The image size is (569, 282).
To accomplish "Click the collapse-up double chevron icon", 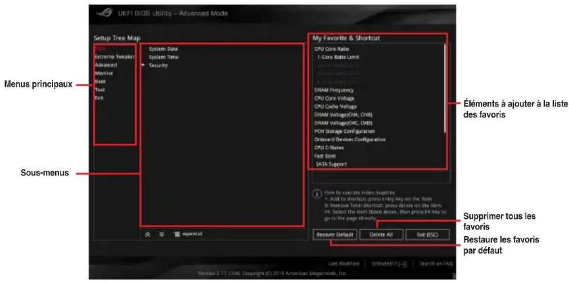I will (148, 234).
